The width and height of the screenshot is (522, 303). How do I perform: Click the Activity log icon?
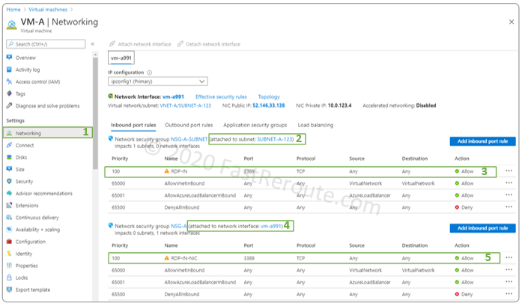point(9,69)
